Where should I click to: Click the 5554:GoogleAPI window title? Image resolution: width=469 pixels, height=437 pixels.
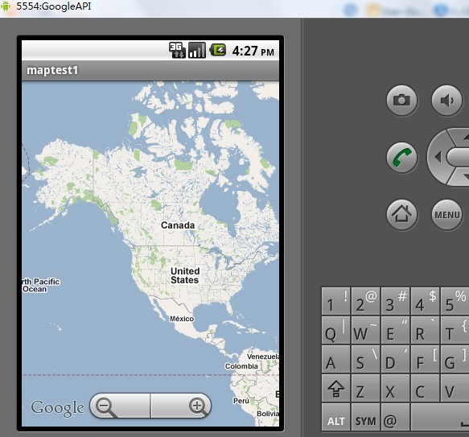(54, 6)
